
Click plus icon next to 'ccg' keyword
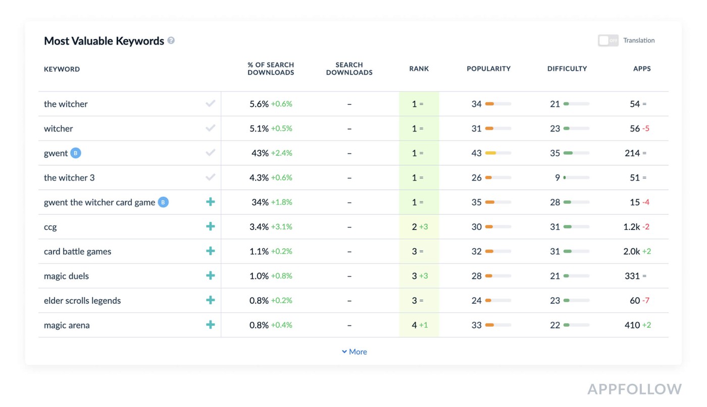(211, 226)
